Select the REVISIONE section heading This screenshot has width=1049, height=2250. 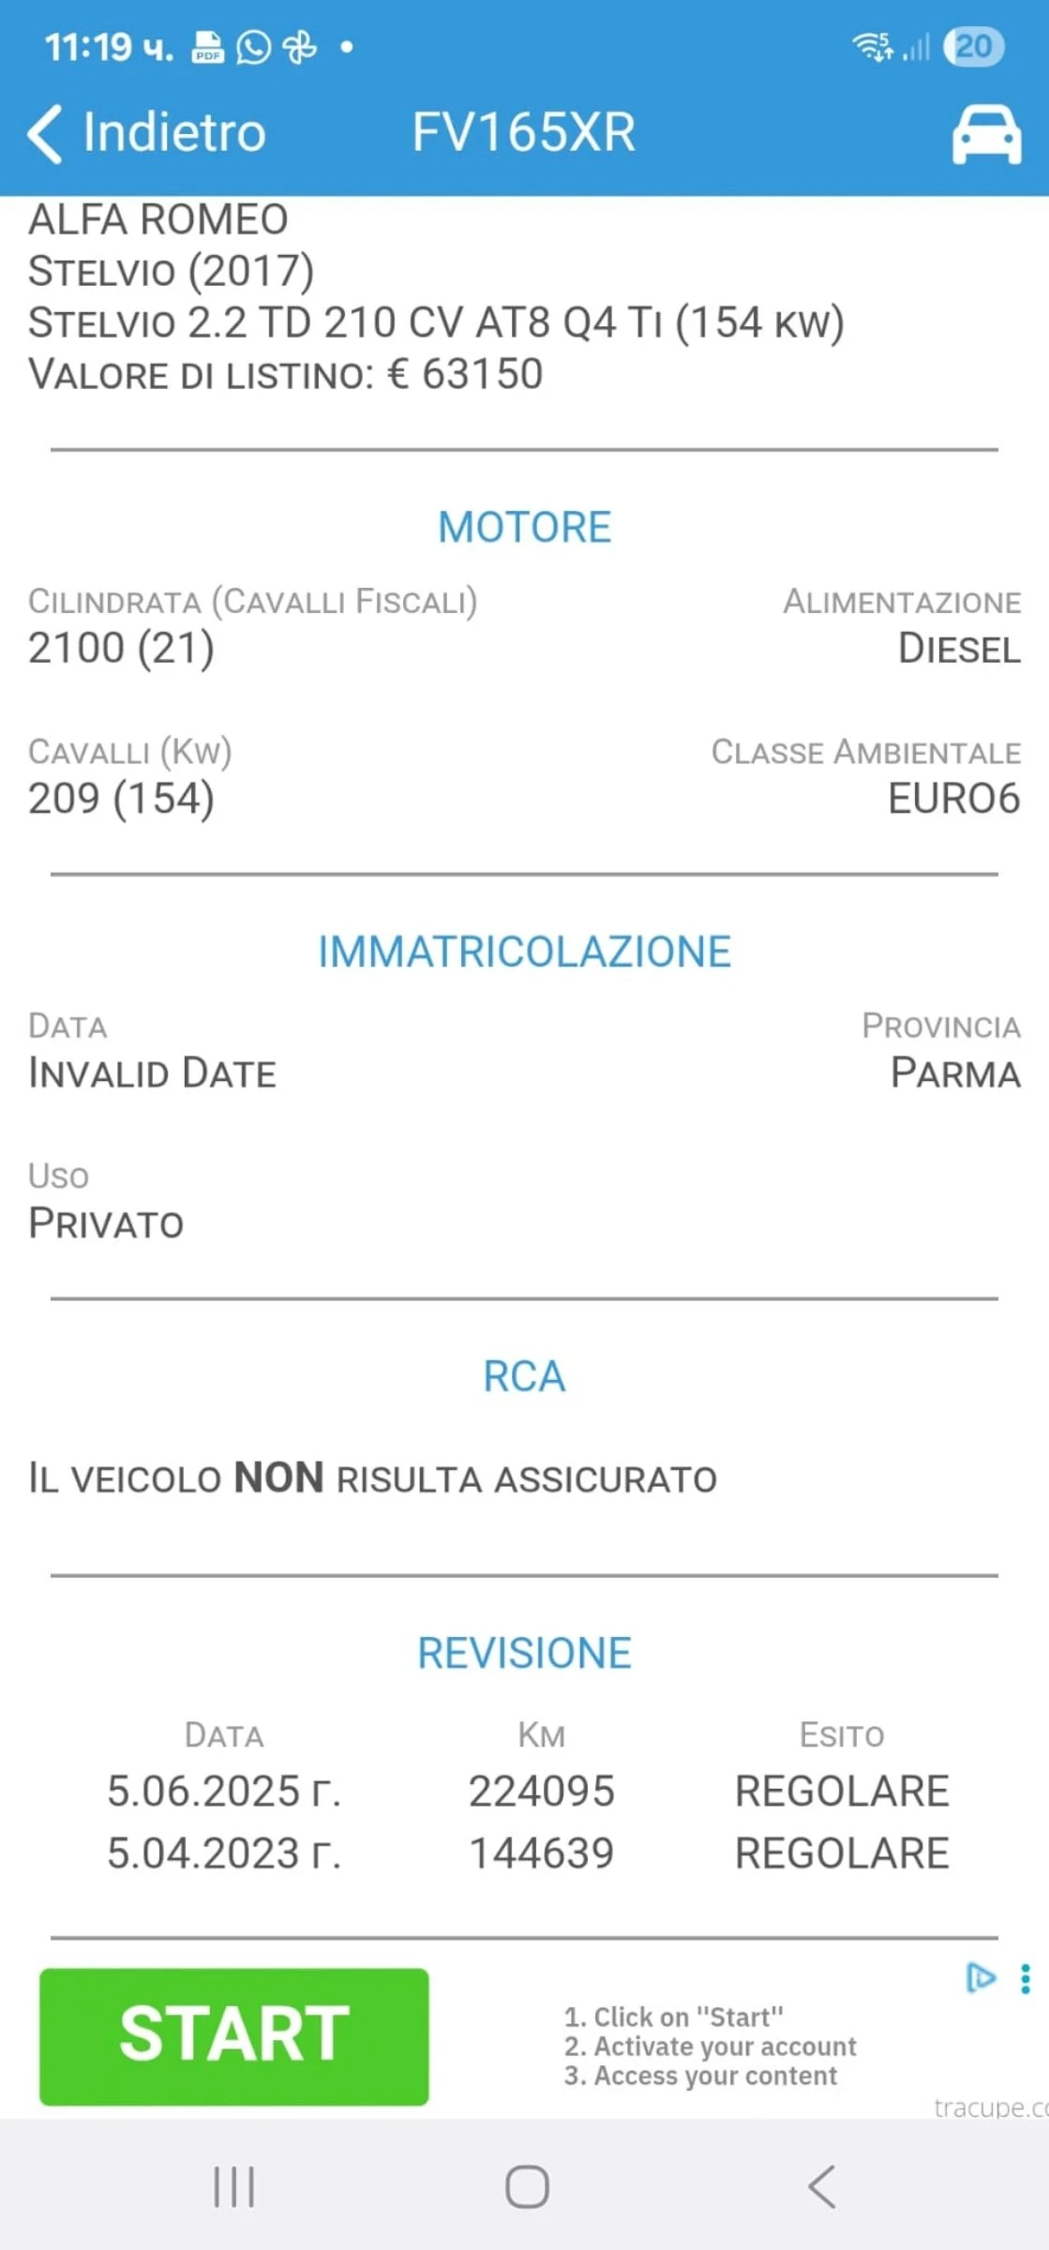click(x=524, y=1653)
